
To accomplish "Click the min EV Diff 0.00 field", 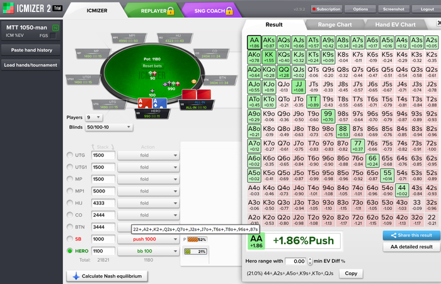I will 296,261.
